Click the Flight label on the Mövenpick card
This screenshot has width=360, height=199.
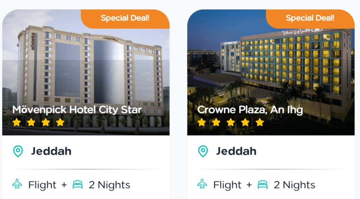pos(42,185)
